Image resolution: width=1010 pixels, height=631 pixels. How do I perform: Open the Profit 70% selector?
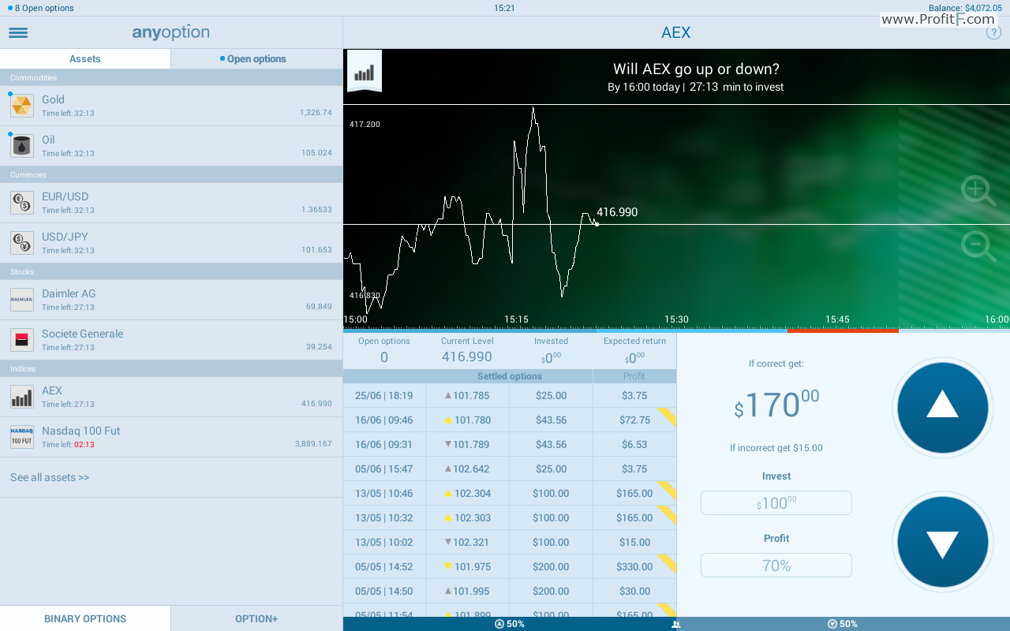776,566
